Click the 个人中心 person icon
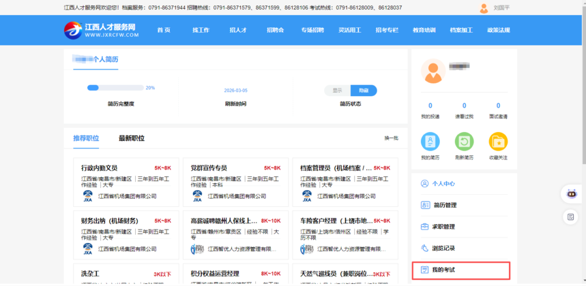 coord(424,183)
